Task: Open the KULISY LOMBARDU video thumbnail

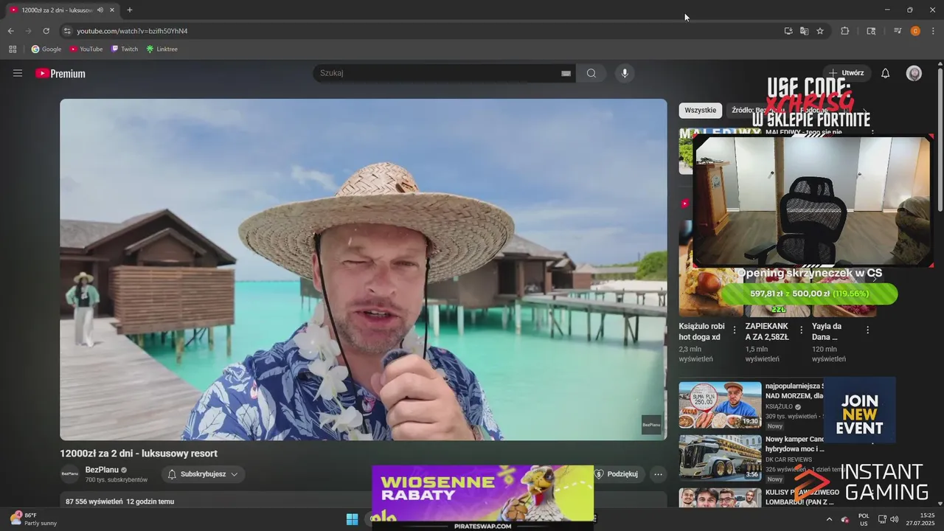Action: [x=720, y=498]
